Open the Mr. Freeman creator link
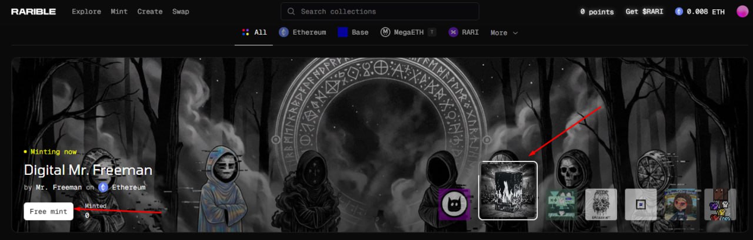 point(58,187)
